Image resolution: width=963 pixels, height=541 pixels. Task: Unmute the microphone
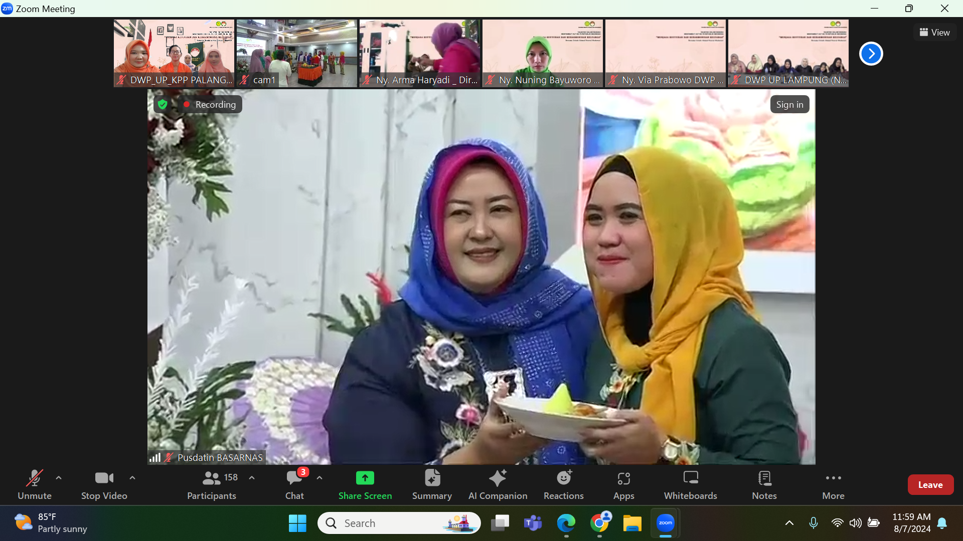(x=34, y=484)
